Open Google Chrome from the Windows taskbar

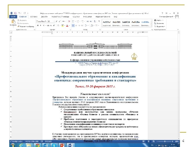[x=38, y=145]
